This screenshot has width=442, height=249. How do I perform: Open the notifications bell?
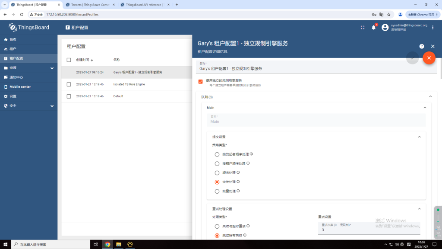[x=373, y=27]
